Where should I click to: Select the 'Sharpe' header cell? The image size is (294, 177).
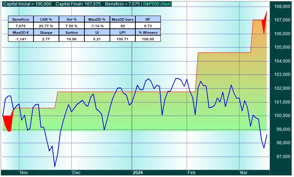point(46,32)
